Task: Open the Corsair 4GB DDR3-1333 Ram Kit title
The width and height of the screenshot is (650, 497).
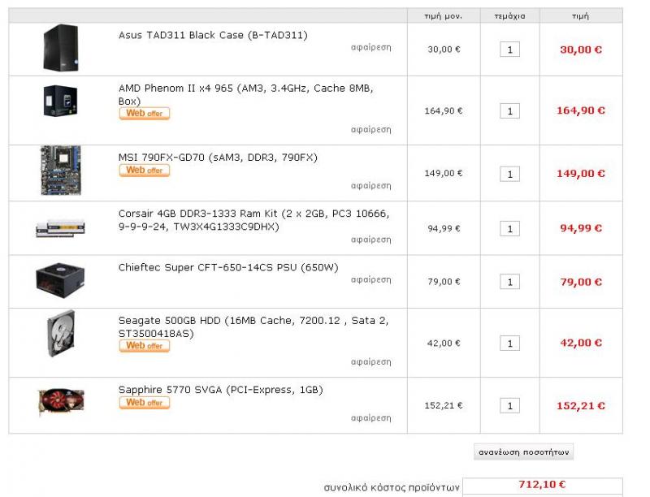Action: 253,220
